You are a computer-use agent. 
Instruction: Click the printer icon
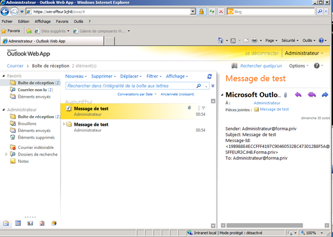coord(254,40)
